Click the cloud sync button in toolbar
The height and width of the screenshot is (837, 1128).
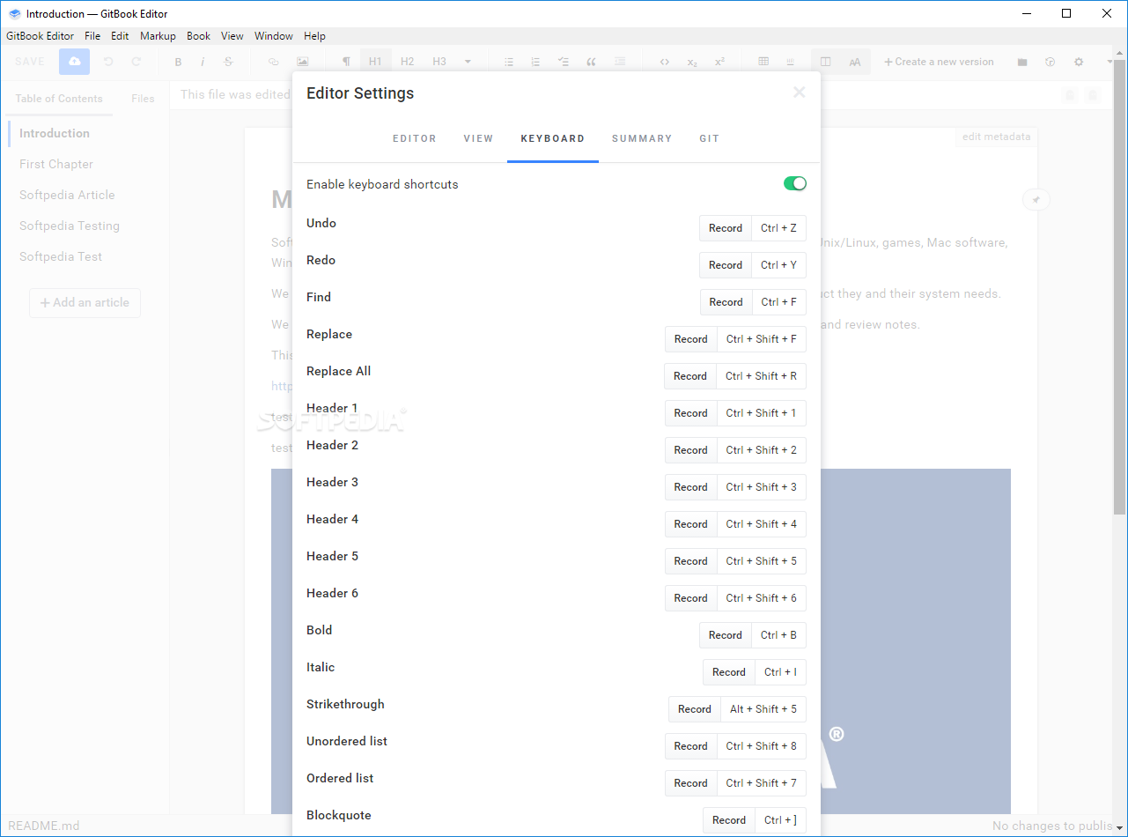click(75, 62)
